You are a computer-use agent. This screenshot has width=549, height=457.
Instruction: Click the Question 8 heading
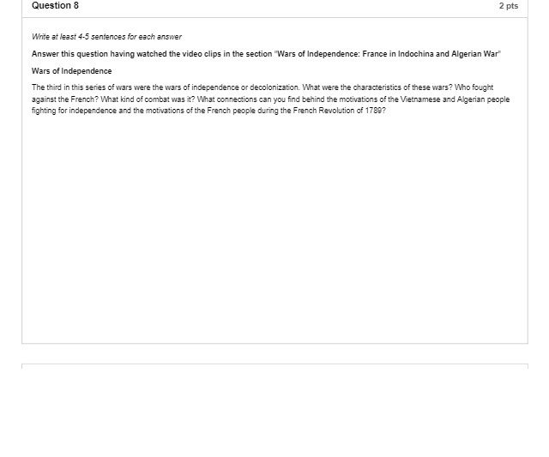[55, 6]
